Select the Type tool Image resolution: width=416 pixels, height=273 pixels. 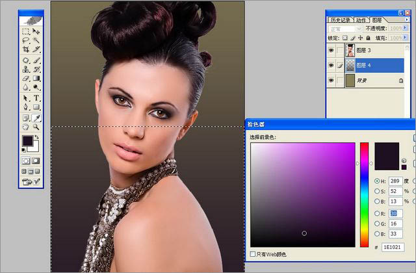[36, 98]
